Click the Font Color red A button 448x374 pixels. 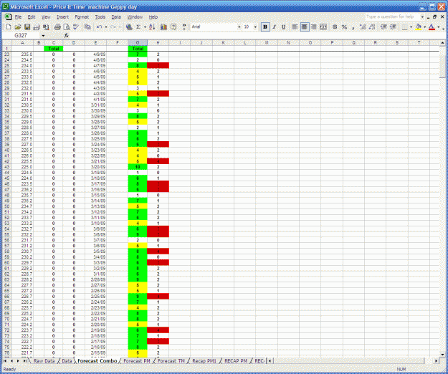pos(432,27)
